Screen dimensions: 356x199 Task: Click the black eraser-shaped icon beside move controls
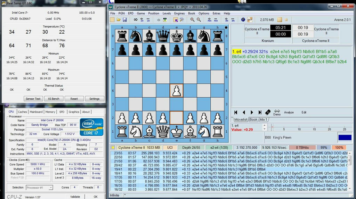point(268,112)
